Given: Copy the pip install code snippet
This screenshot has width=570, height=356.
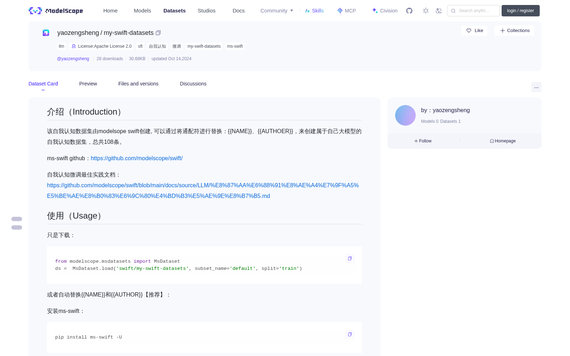Looking at the screenshot, I should [350, 334].
